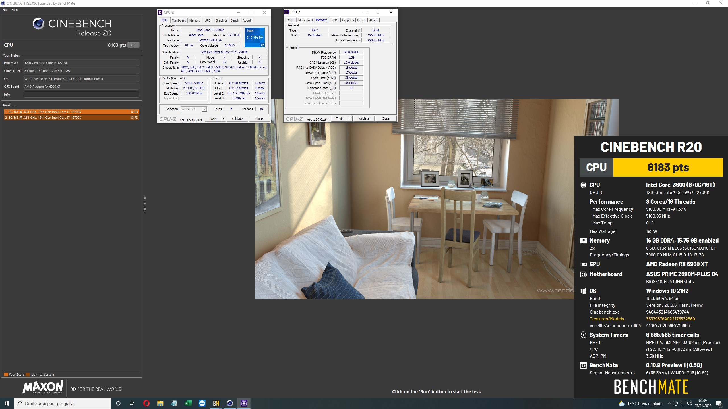Viewport: 728px width, 409px height.
Task: Open Graphics tab in left CPU-Z
Action: coord(221,20)
